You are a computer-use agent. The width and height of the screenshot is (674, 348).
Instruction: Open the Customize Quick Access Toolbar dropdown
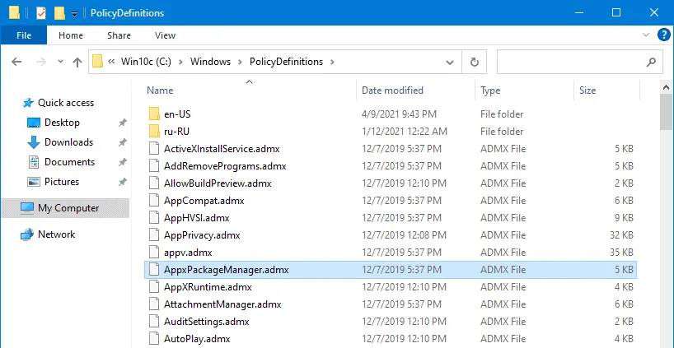tap(75, 14)
